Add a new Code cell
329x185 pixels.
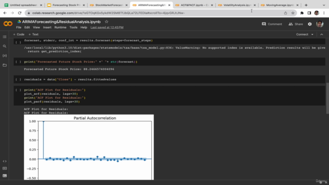19,34
